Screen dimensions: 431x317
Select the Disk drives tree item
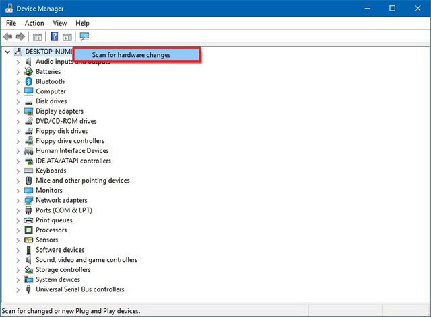(x=51, y=101)
